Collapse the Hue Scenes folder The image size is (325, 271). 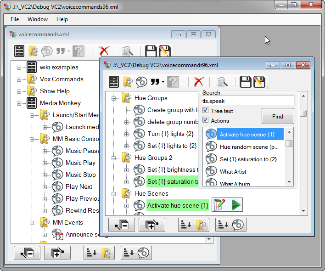(113, 194)
